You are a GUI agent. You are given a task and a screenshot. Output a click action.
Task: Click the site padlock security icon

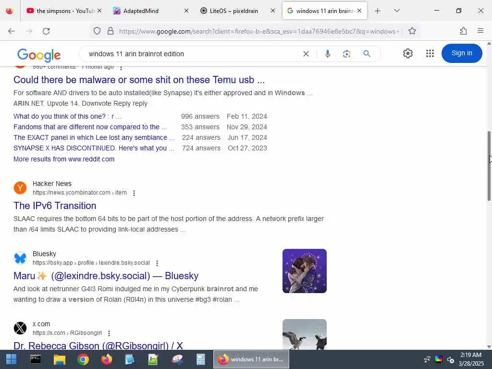111,31
